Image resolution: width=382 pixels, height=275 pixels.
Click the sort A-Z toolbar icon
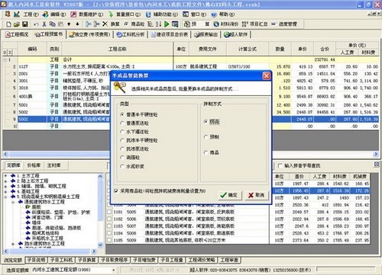click(158, 24)
